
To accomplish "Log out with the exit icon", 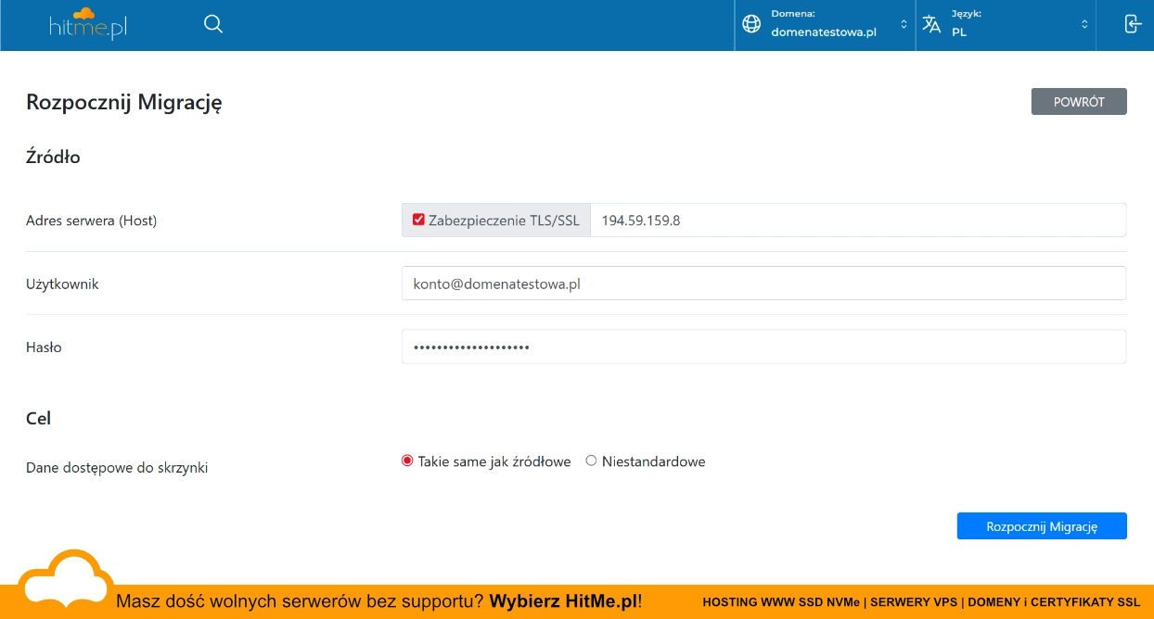I will 1132,24.
